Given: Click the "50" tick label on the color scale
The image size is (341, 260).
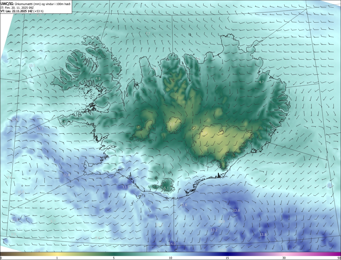Looking at the screenshot, I should (339, 258).
